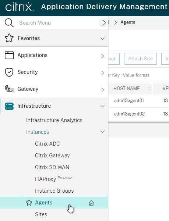Expand the Applications arrow
Image resolution: width=169 pixels, height=221 pixels.
click(x=103, y=56)
